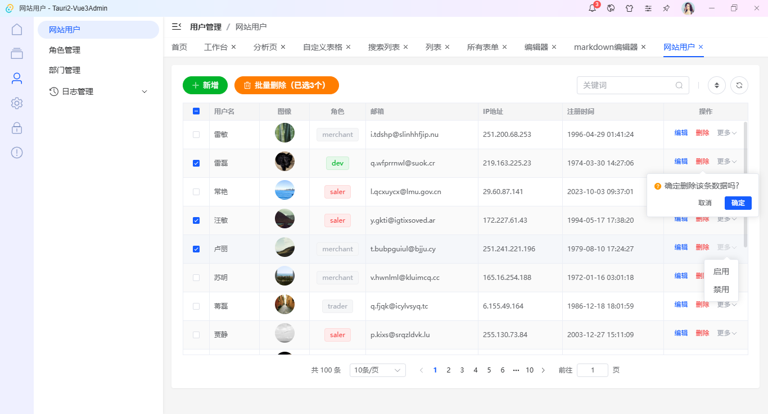Open the theme skin icon in the titlebar
This screenshot has width=768, height=414.
click(x=630, y=8)
